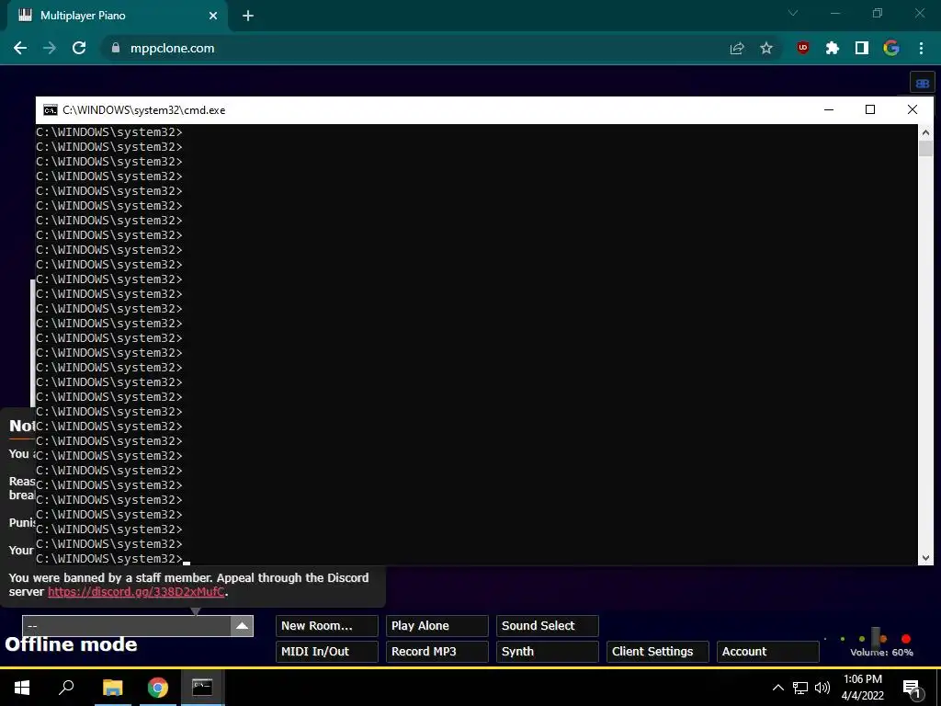Image resolution: width=941 pixels, height=706 pixels.
Task: Switch to Chrome in the taskbar
Action: [x=157, y=688]
